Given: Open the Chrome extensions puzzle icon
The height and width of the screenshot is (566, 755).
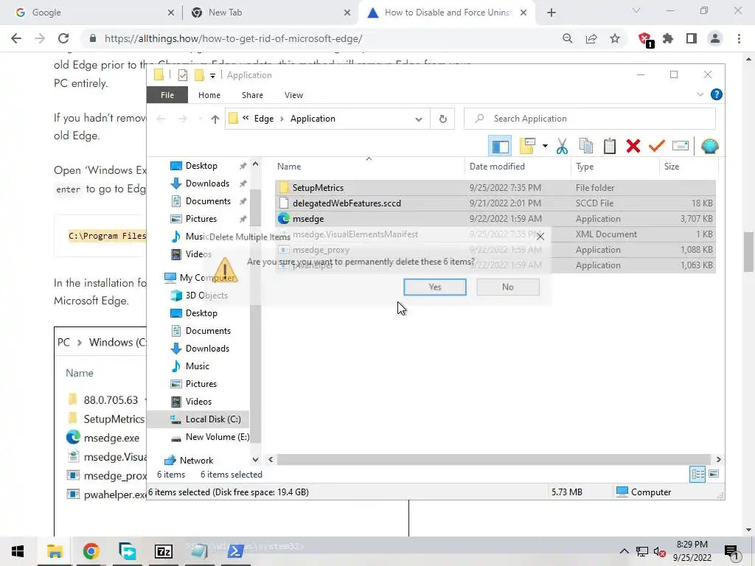Looking at the screenshot, I should [x=668, y=38].
